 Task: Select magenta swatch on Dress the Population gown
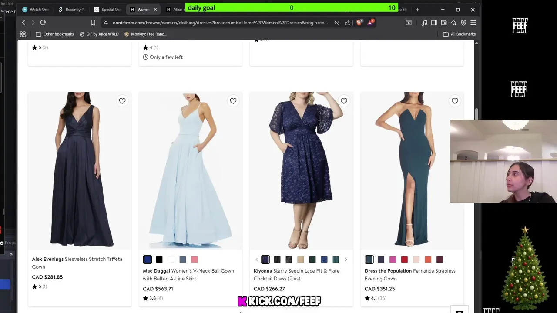tap(393, 260)
